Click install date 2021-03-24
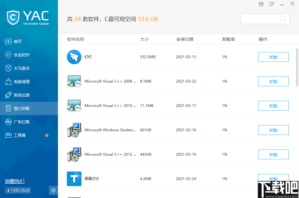 point(186,179)
